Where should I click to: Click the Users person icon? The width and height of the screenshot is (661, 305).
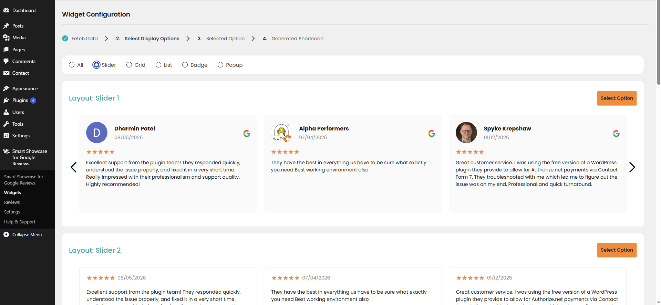6,112
